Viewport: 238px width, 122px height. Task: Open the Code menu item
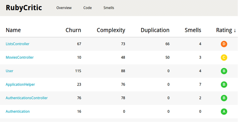pyautogui.click(x=87, y=8)
